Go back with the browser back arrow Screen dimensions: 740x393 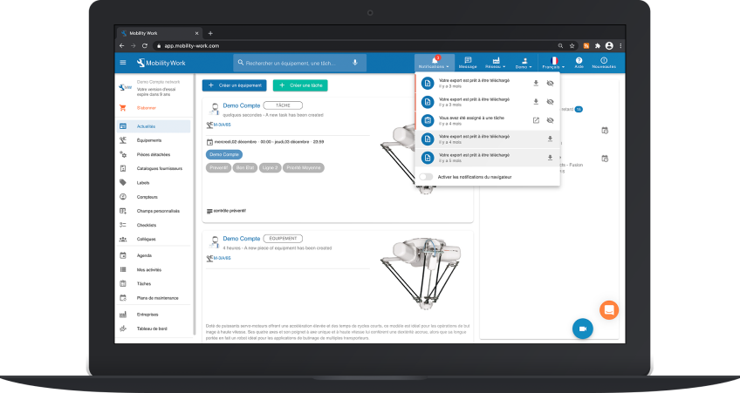pos(122,45)
